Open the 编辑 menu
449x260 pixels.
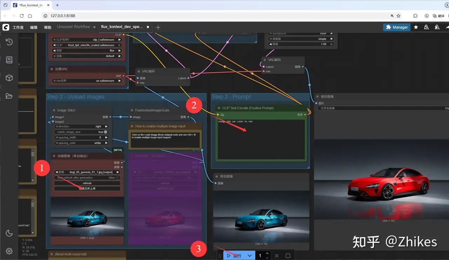click(34, 27)
